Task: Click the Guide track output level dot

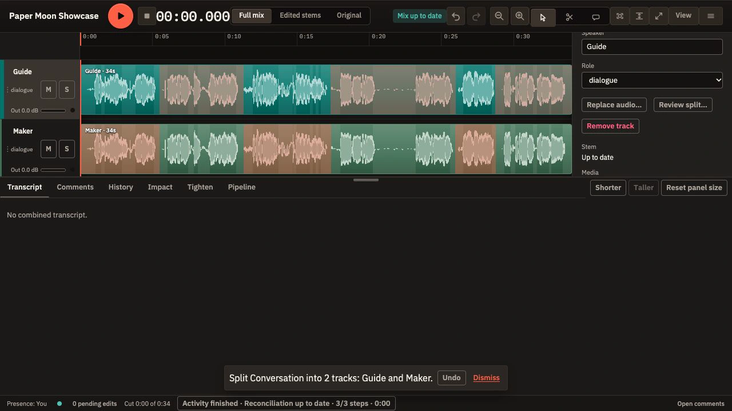Action: [73, 110]
